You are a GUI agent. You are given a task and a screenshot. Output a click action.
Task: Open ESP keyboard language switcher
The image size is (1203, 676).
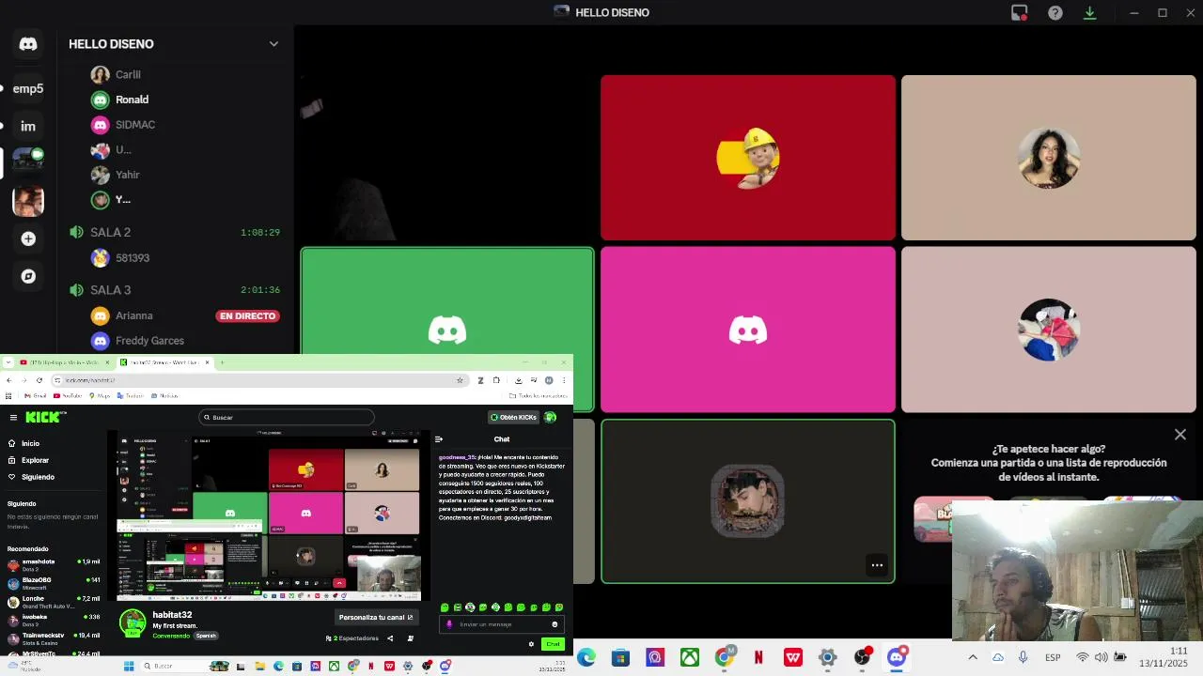click(1053, 657)
